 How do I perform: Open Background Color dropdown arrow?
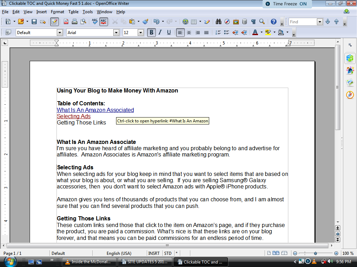pyautogui.click(x=287, y=32)
